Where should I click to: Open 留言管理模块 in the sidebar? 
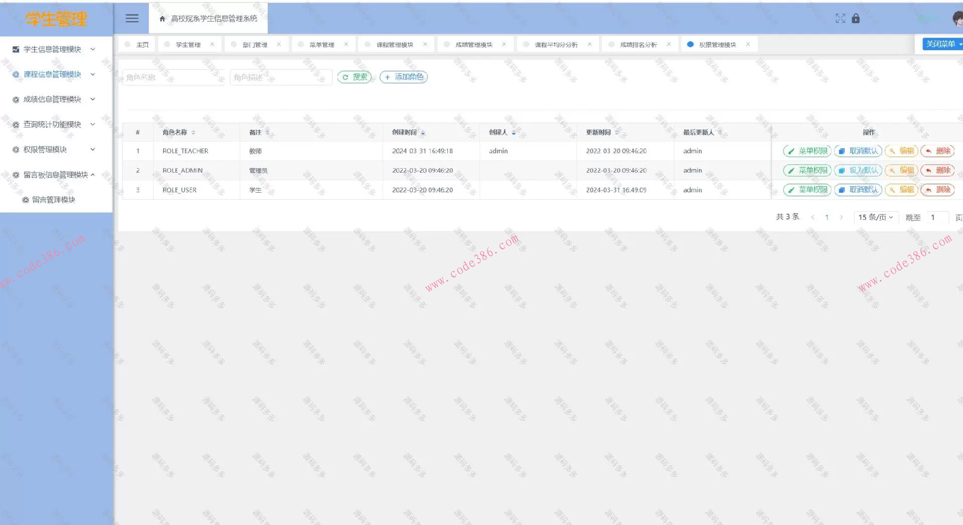[x=54, y=200]
